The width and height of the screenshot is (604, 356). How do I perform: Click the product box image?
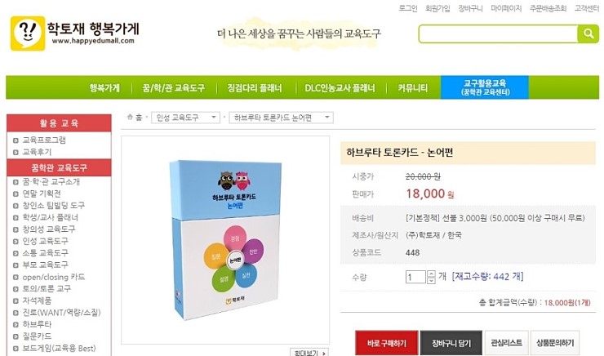225,240
